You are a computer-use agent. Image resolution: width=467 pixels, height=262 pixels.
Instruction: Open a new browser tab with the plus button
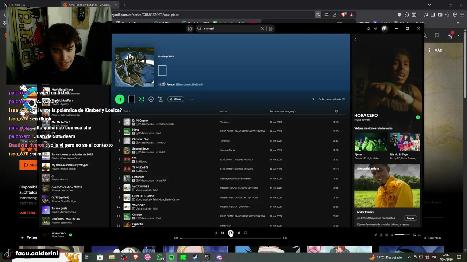pyautogui.click(x=124, y=5)
